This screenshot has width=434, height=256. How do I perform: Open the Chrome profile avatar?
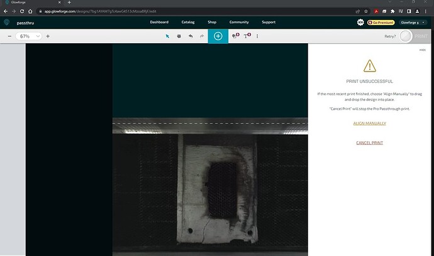pos(417,11)
